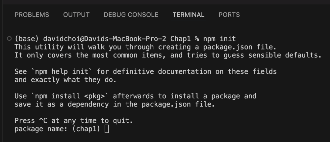The height and width of the screenshot is (142, 330).
Task: Switch to the OUTPUT tab
Action: tap(76, 15)
